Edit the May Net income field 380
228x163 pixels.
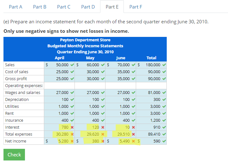coord(90,141)
